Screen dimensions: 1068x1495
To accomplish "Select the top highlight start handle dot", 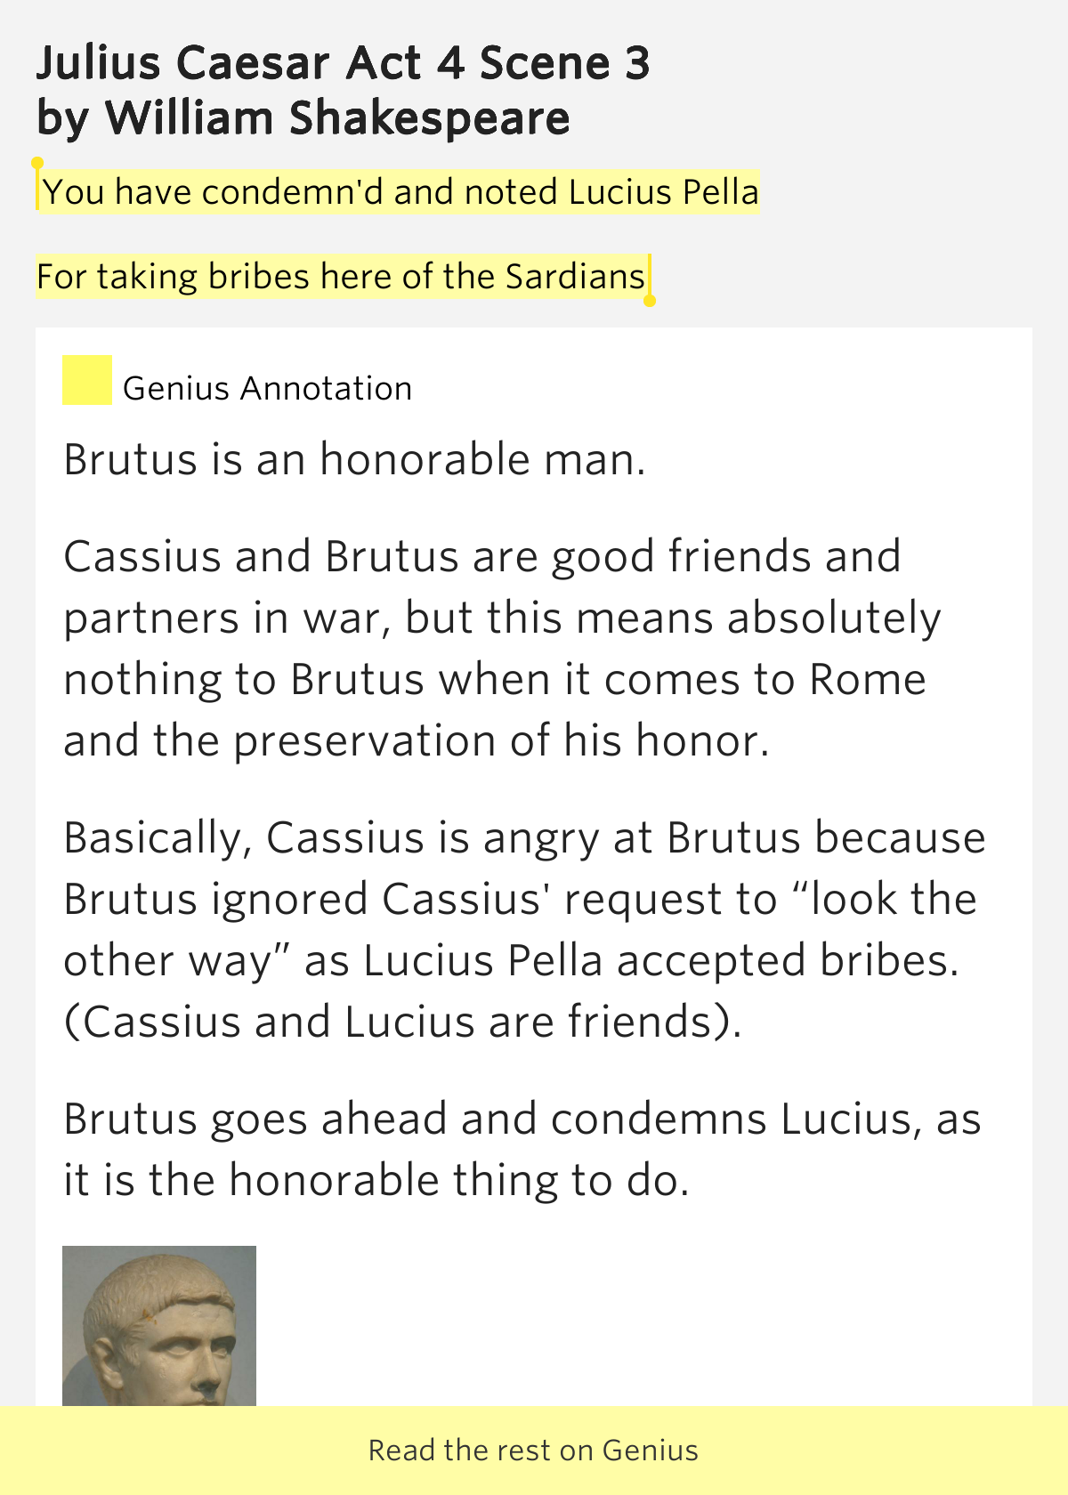I will (37, 163).
